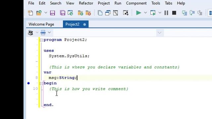Click the first icon on the editor toolbar

(x=30, y=33)
